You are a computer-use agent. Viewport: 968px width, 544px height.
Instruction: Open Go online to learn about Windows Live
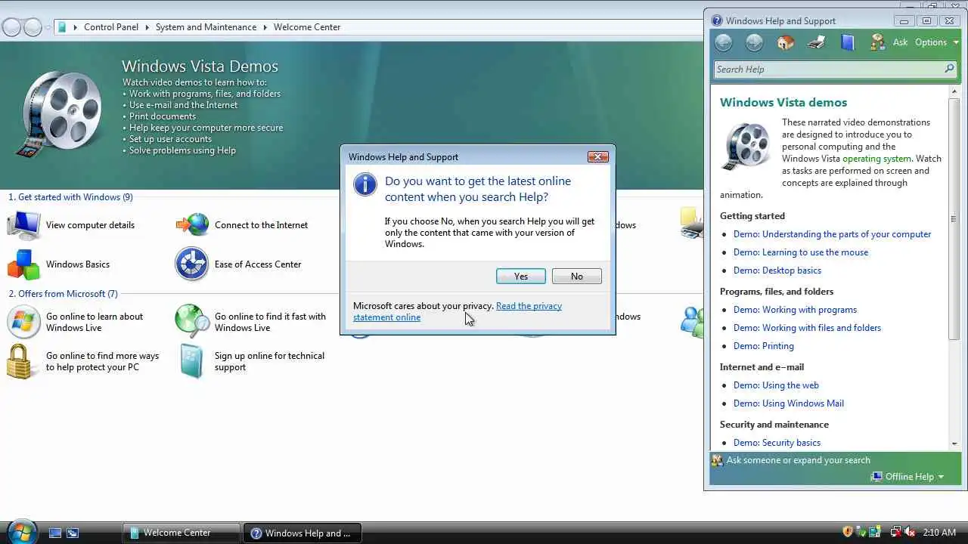(x=76, y=322)
